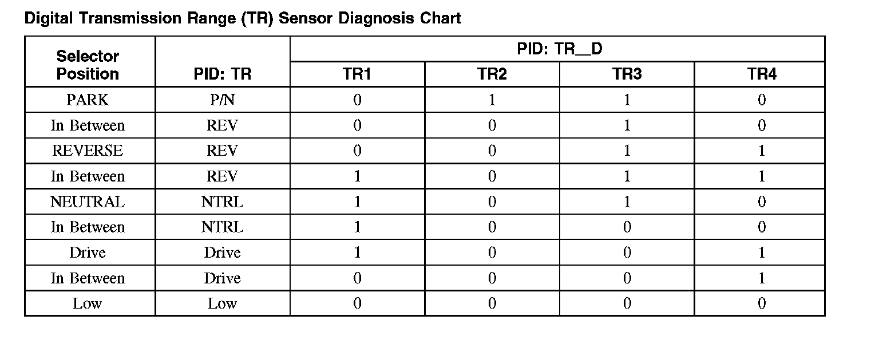
Task: Click the PID: TR column header
Action: point(222,74)
